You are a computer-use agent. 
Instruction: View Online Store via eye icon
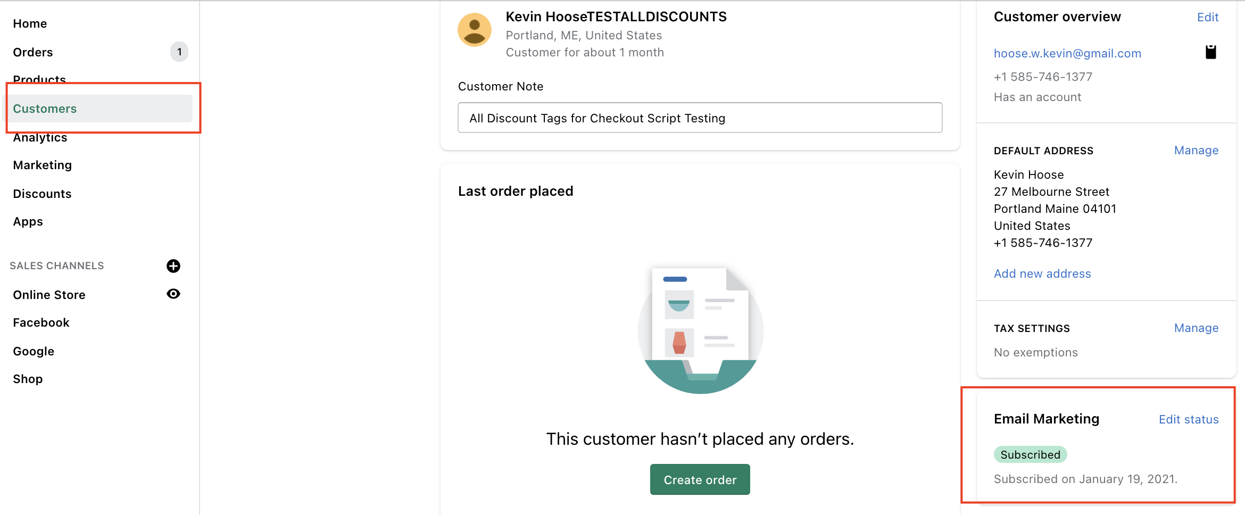tap(173, 294)
